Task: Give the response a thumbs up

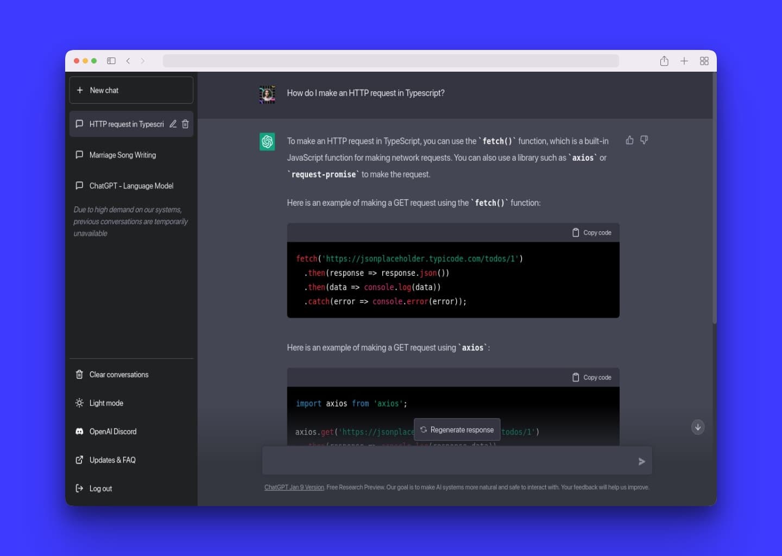Action: (x=629, y=140)
